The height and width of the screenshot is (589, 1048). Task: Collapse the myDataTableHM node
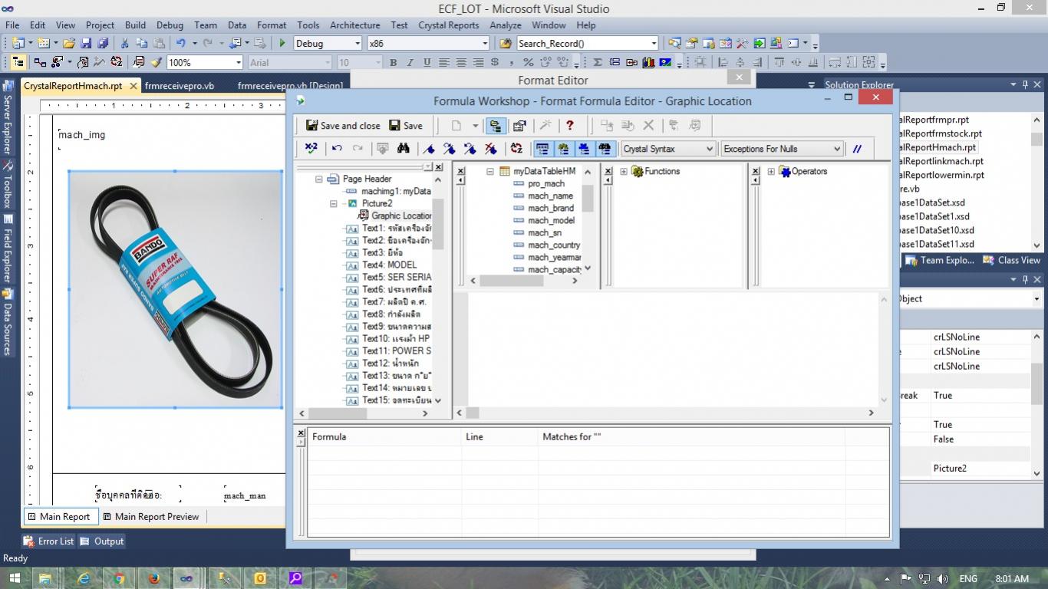coord(490,172)
